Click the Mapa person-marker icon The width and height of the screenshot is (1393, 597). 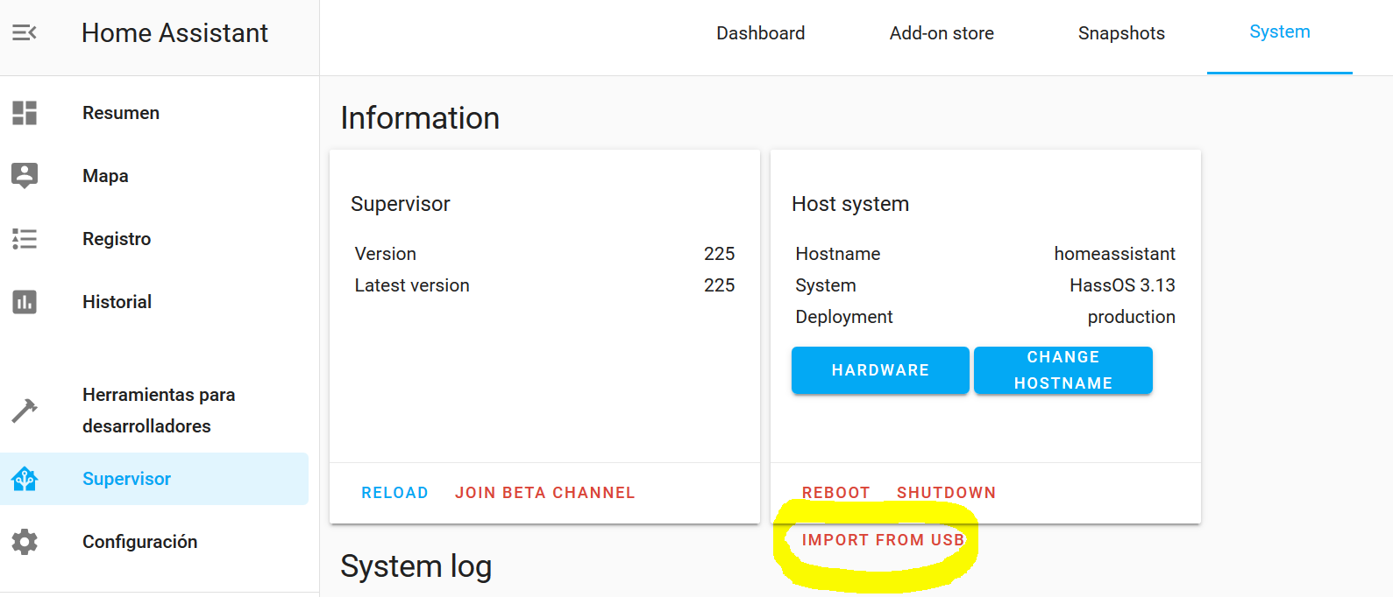[x=25, y=176]
